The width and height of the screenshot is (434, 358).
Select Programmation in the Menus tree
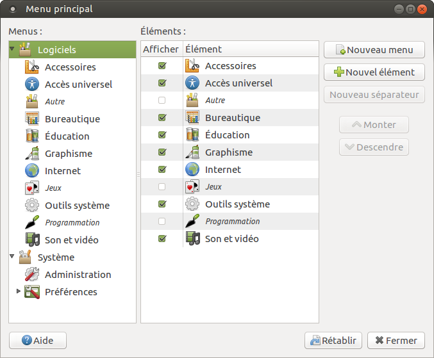pyautogui.click(x=72, y=223)
